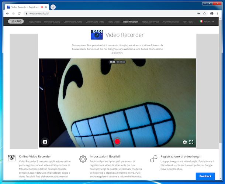Open Taglia Audio in the nav bar
Screen dimensions: 225x184
[x=35, y=22]
